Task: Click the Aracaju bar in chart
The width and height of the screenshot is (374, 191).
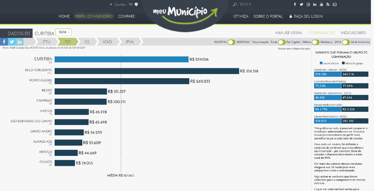Action: click(66, 153)
